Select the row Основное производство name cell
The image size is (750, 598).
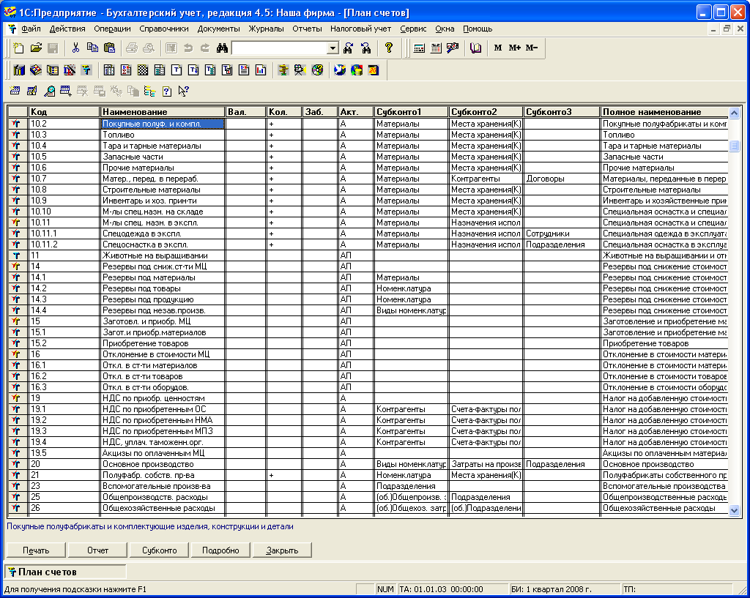click(x=163, y=464)
